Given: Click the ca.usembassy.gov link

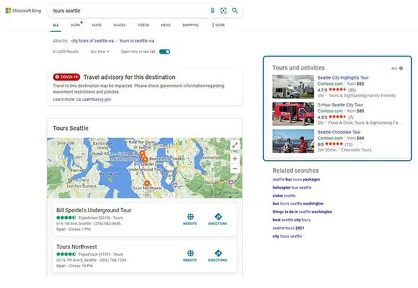Looking at the screenshot, I should coord(94,99).
